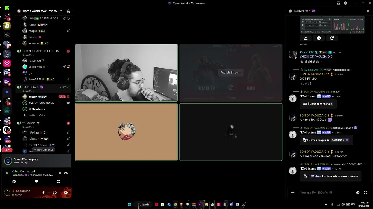
Task: Jump to NEW UNREADS
Action: (x=43, y=150)
